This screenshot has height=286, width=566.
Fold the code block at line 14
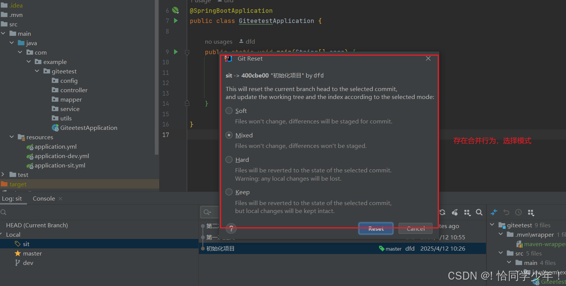coord(187,103)
